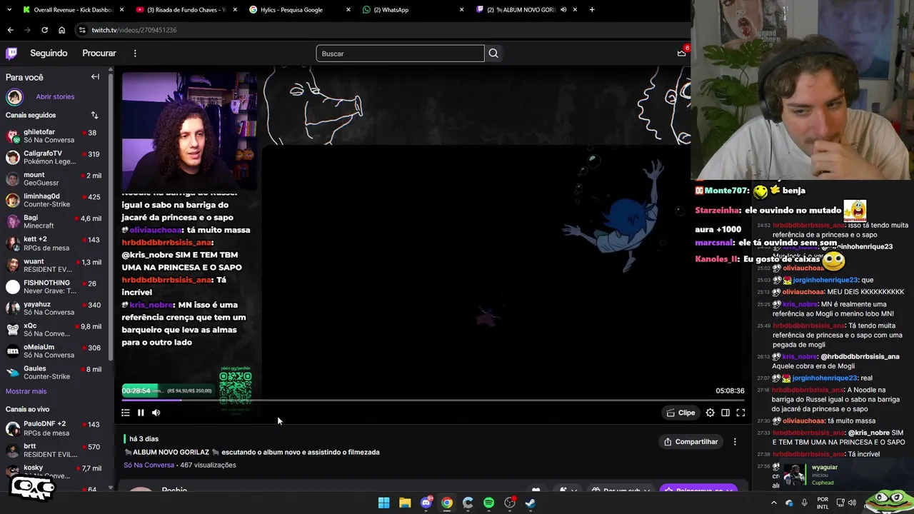Pause the video playback
Viewport: 914px width, 514px height.
tap(141, 413)
